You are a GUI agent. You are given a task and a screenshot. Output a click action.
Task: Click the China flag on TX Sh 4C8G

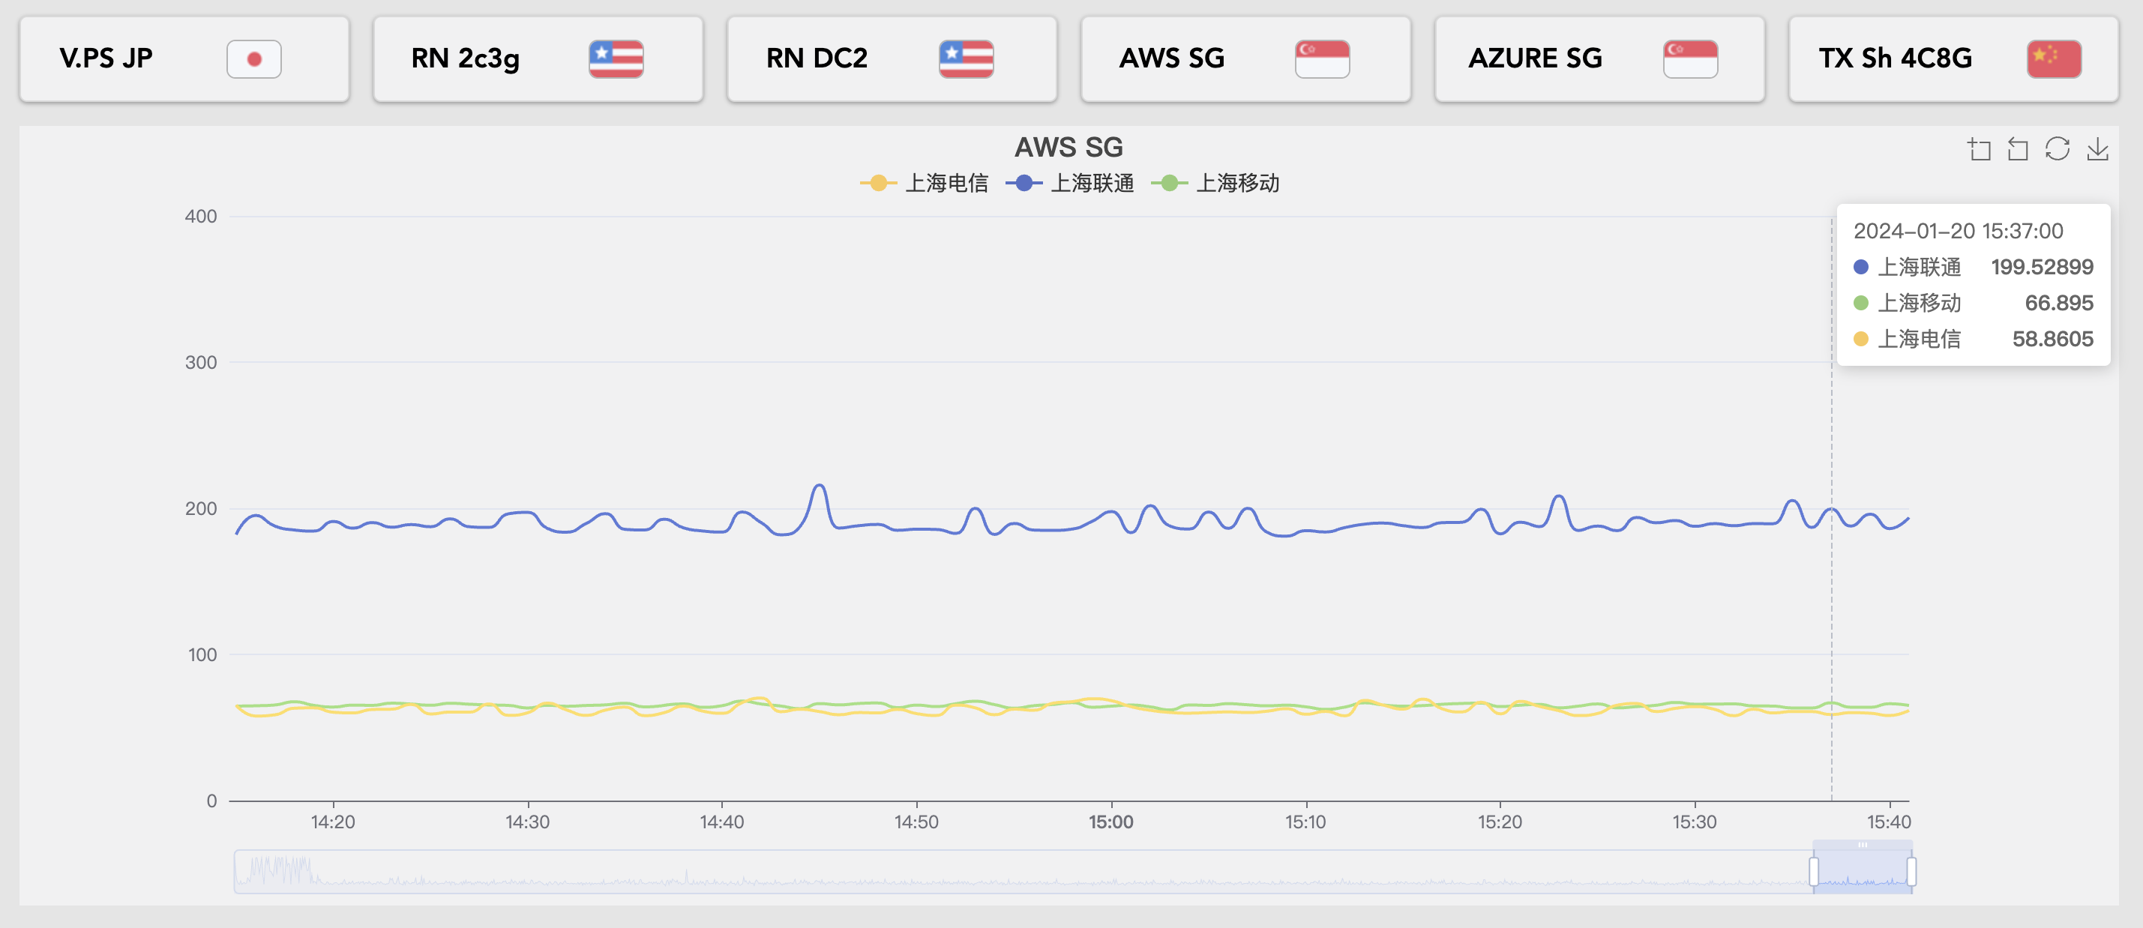[2053, 59]
